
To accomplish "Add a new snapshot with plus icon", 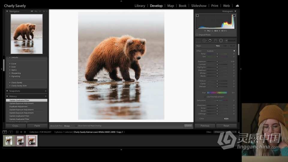I will click(x=46, y=91).
